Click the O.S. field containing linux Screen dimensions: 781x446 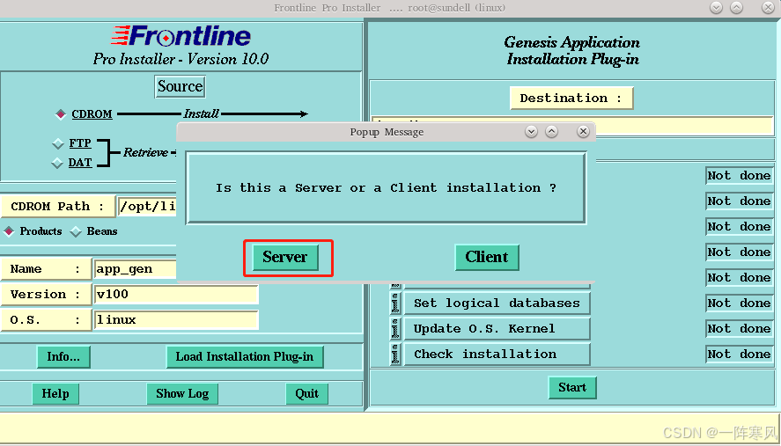[x=176, y=319]
